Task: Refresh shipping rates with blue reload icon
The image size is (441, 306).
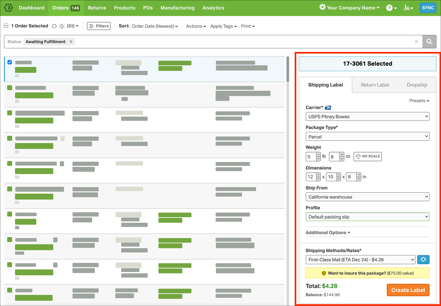Action: click(x=423, y=260)
